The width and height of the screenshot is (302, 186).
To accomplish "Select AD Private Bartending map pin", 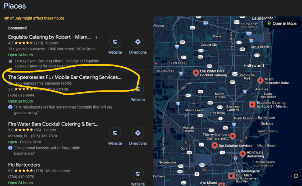I will [x=243, y=154].
